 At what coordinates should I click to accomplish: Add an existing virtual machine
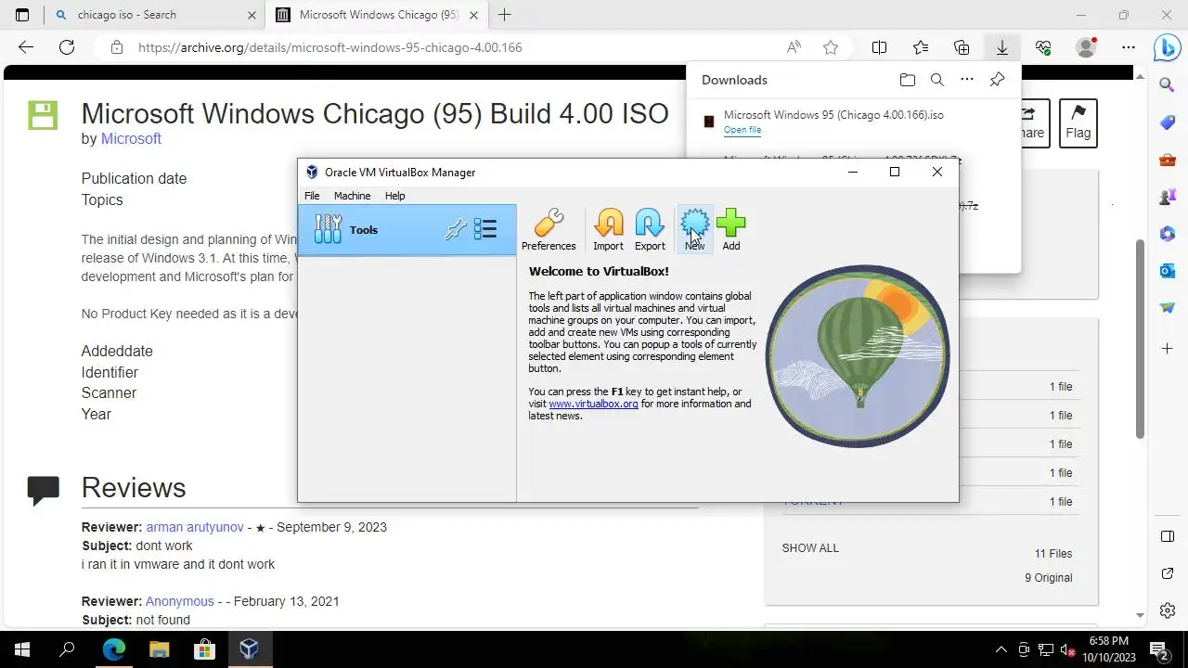[x=731, y=229]
